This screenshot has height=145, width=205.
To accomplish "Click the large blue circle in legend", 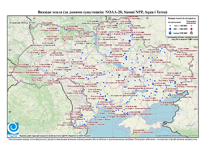I will (x=170, y=29).
